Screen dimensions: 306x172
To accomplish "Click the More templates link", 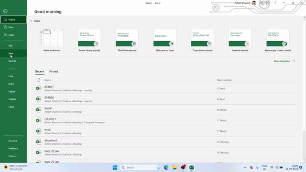I will coord(284,61).
